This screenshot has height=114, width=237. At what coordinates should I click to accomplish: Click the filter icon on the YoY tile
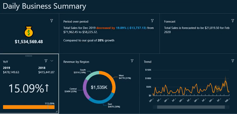pyautogui.click(x=46, y=61)
